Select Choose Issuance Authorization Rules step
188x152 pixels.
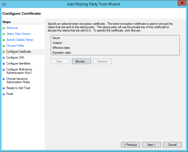point(18,80)
